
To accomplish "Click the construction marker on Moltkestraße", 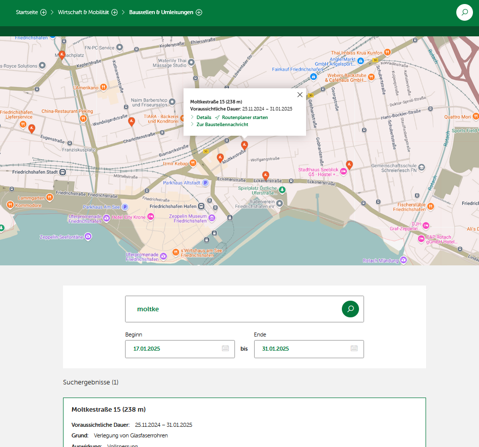I will click(x=245, y=145).
